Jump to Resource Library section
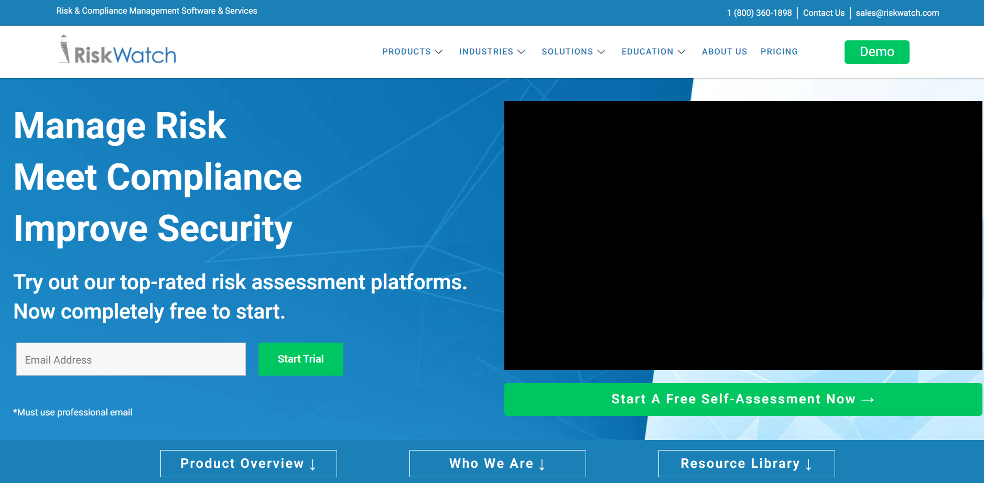 [747, 464]
